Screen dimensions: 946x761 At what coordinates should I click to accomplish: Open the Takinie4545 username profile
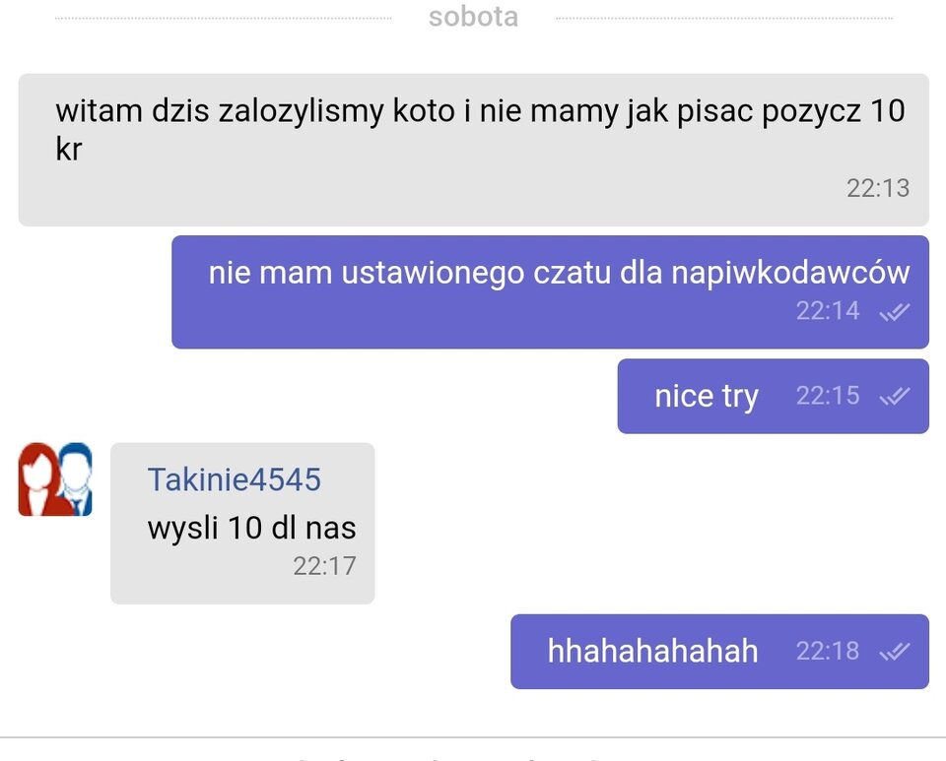[234, 479]
